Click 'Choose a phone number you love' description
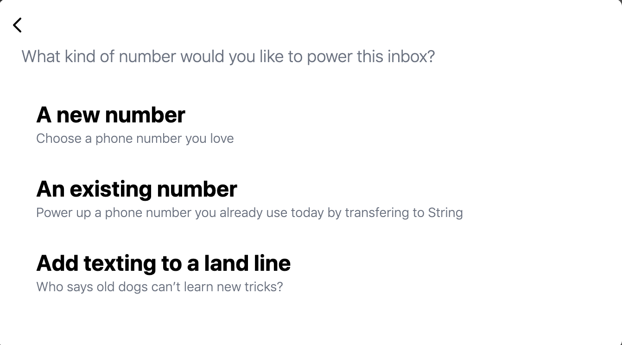This screenshot has width=622, height=345. [135, 139]
